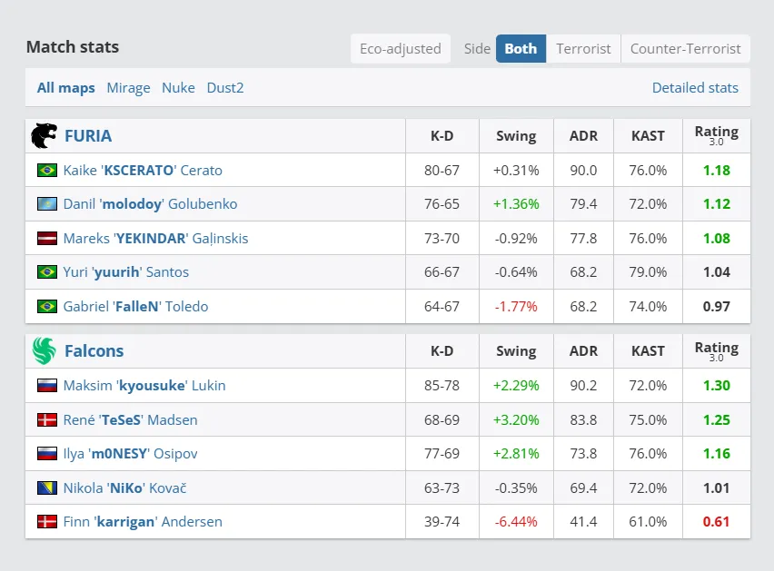The image size is (774, 571).
Task: Click the Brazil flag beside FalleN
Action: pyautogui.click(x=47, y=307)
